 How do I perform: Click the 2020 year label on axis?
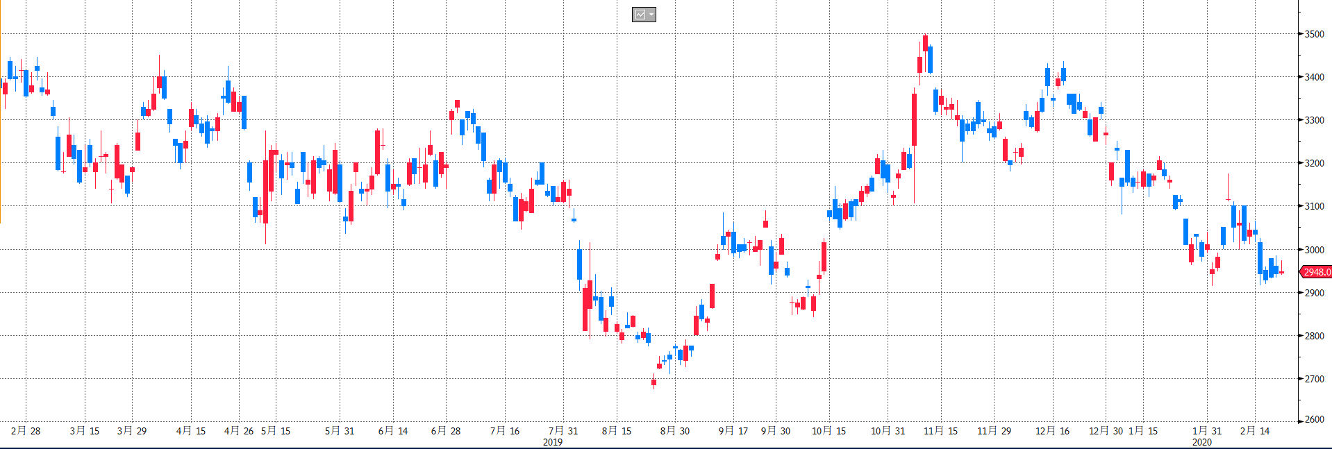pyautogui.click(x=1202, y=442)
